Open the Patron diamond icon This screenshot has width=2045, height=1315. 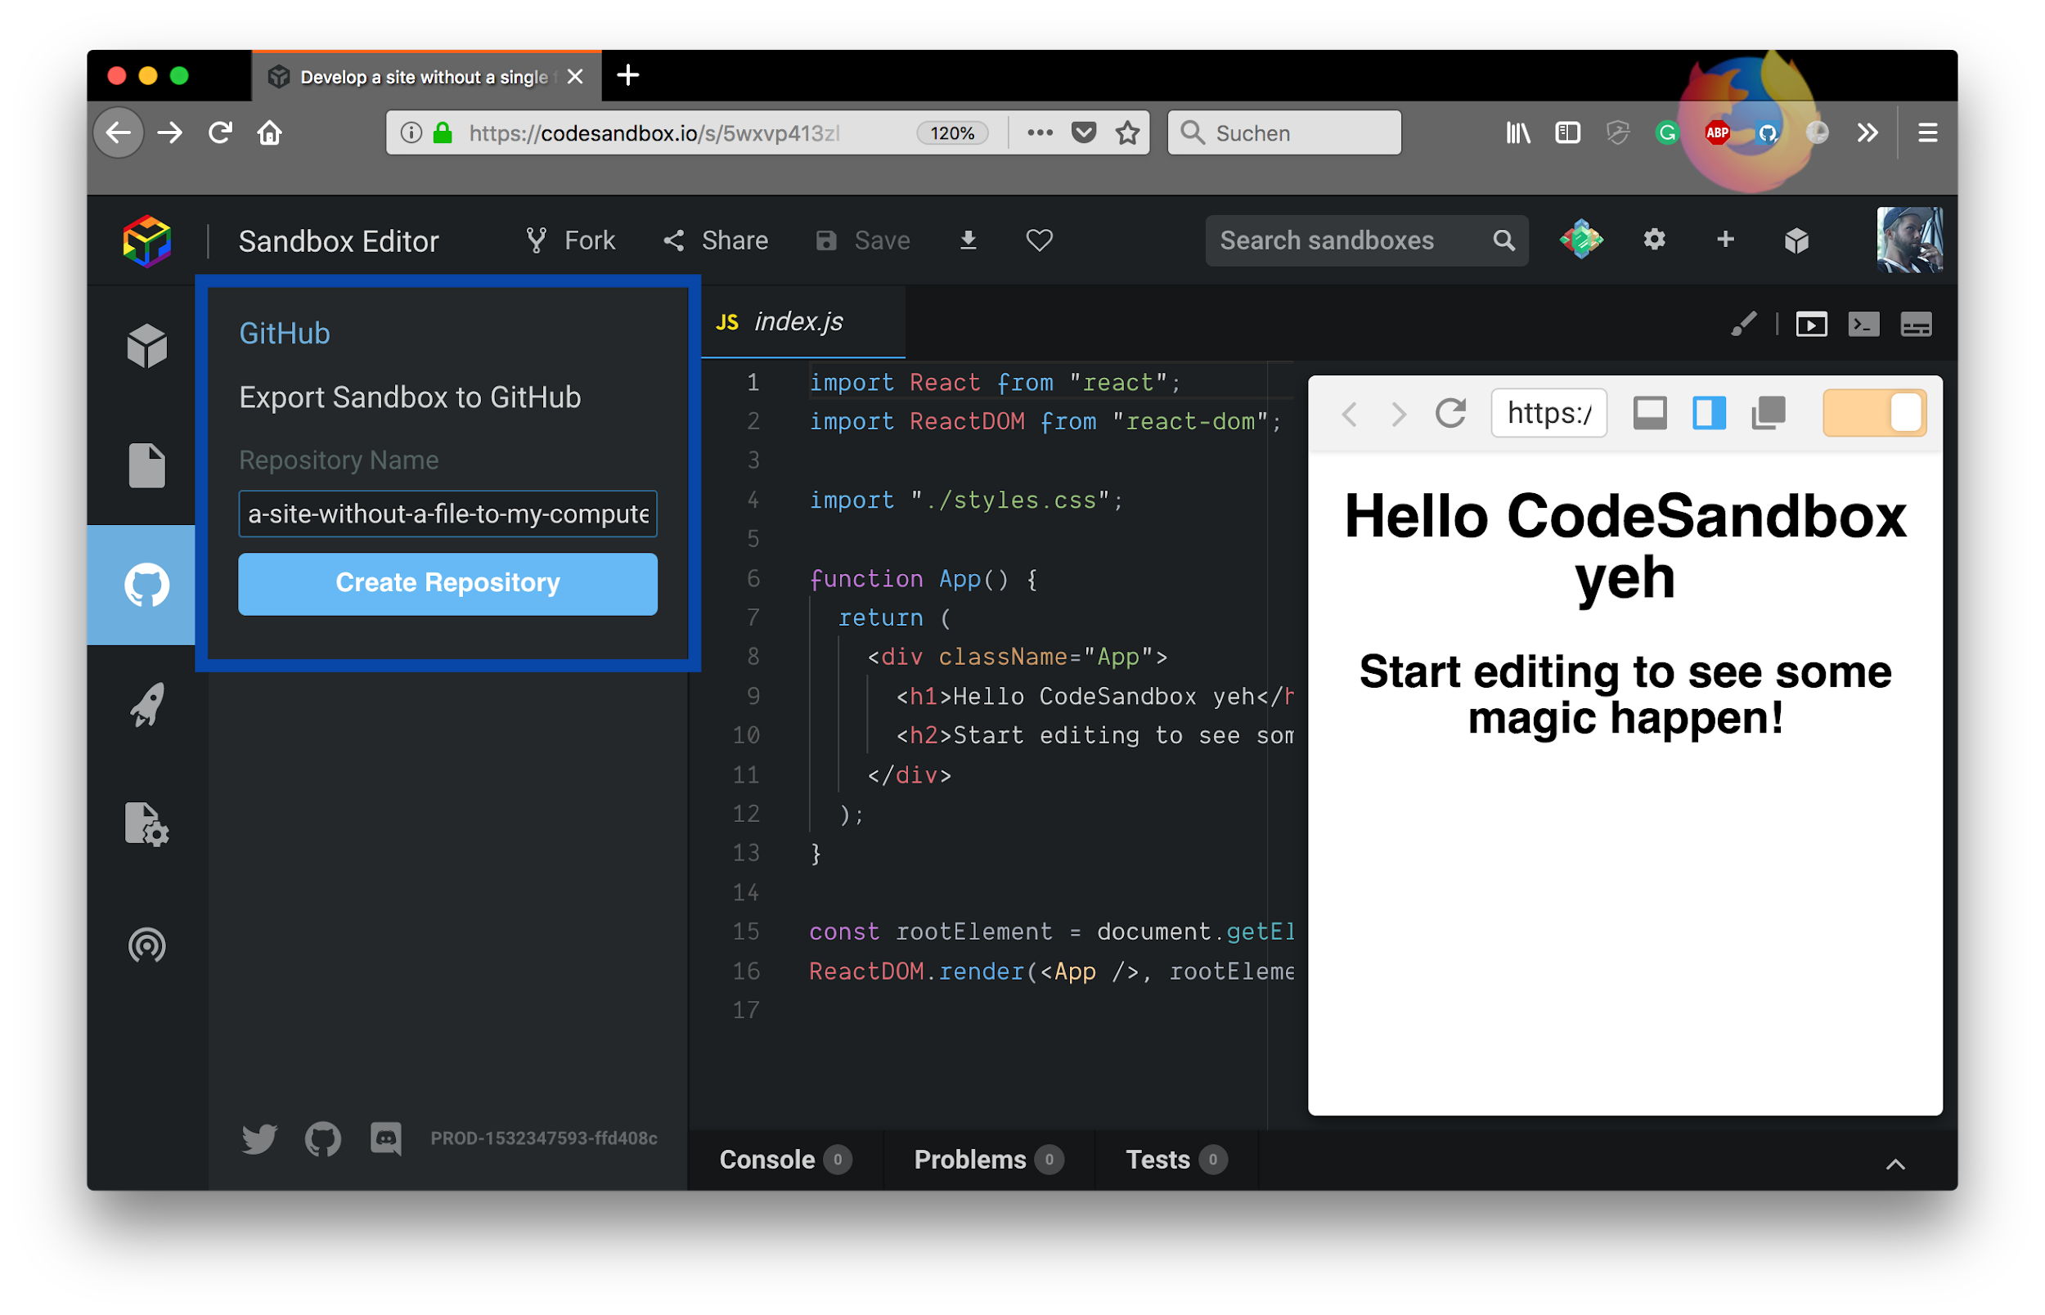pyautogui.click(x=1581, y=240)
